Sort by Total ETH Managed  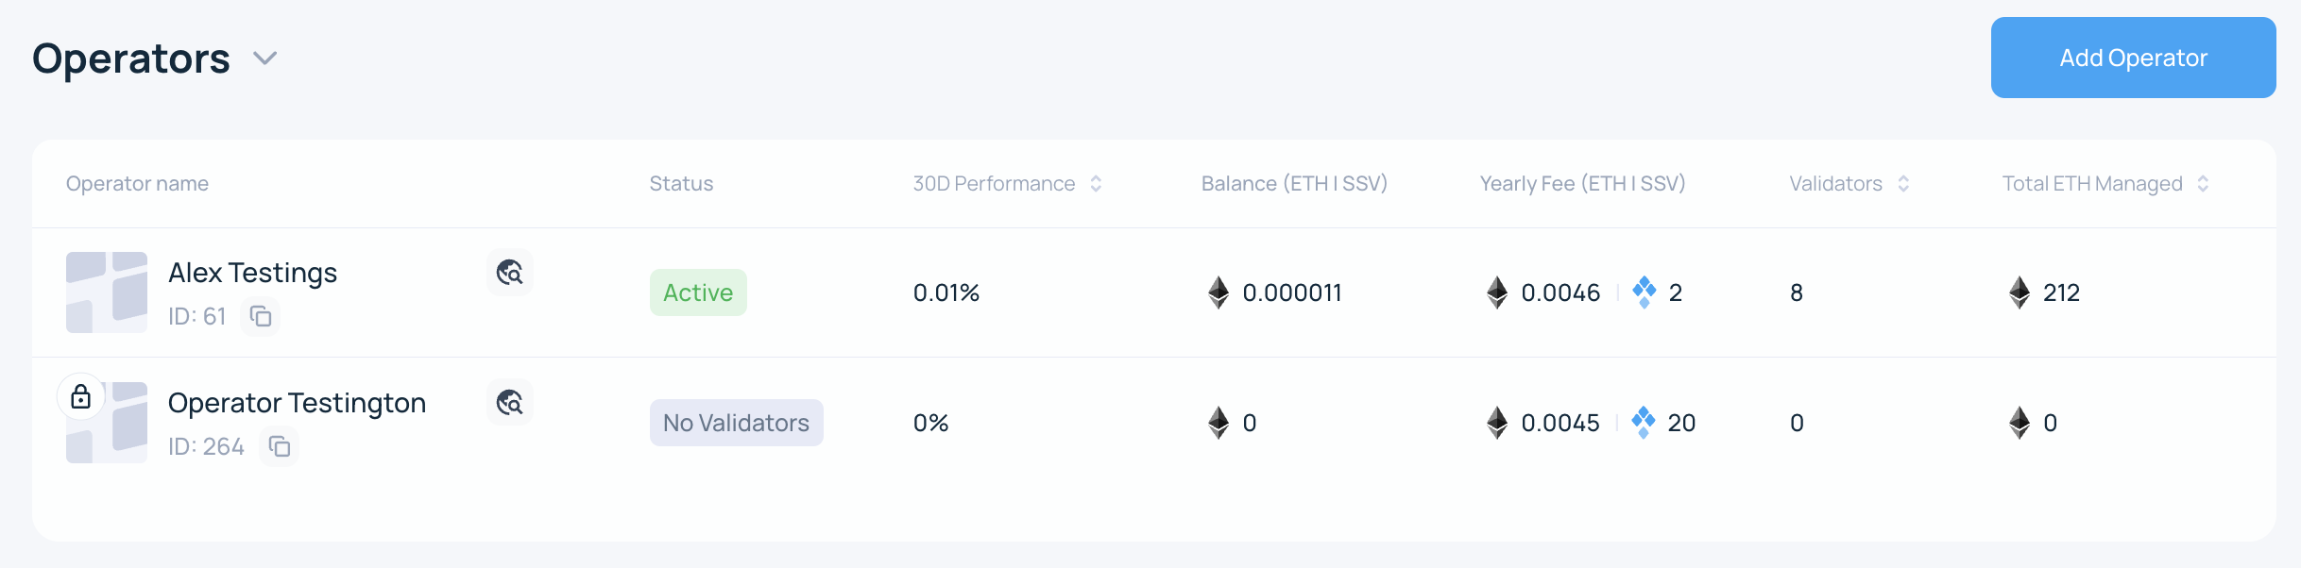click(x=2203, y=184)
